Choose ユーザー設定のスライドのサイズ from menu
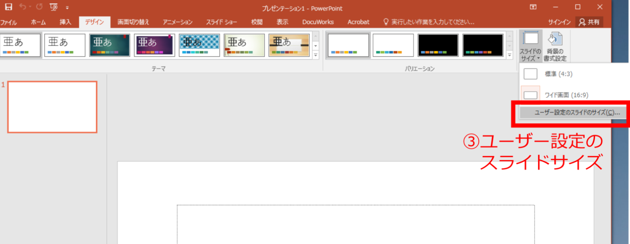Screen dimensions: 630x244 571,113
